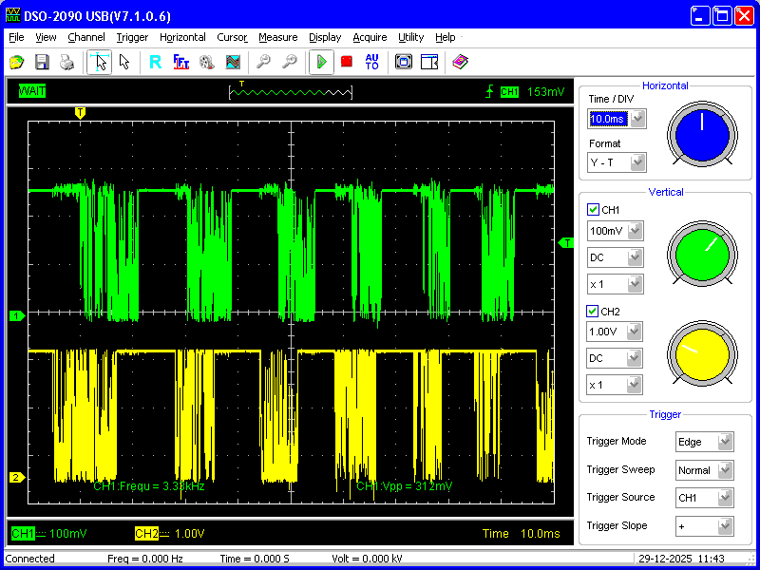Image resolution: width=760 pixels, height=570 pixels.
Task: Click the printer icon in toolbar
Action: [x=66, y=62]
